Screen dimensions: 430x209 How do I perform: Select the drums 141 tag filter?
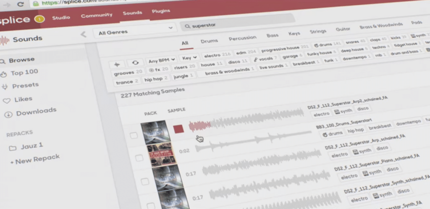pyautogui.click(x=327, y=44)
